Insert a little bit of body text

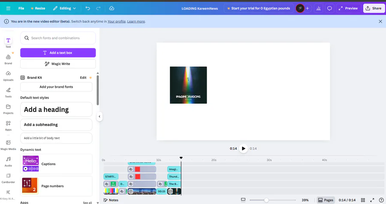coord(56,138)
